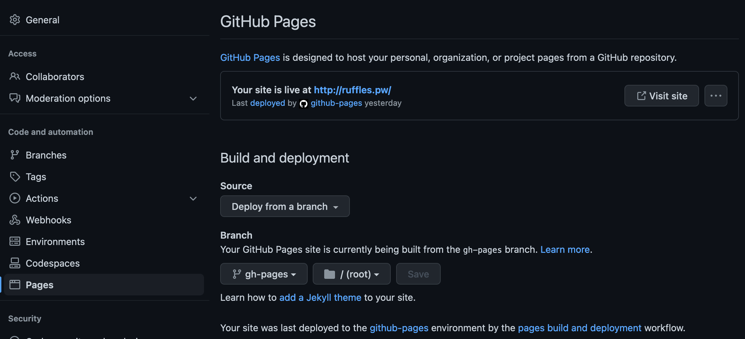The image size is (745, 339).
Task: Click the Moderation options speech bubble icon
Action: point(15,98)
